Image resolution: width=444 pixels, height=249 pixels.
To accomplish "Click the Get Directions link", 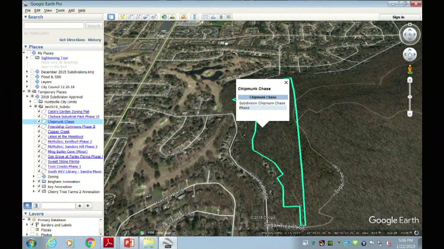I will point(72,39).
